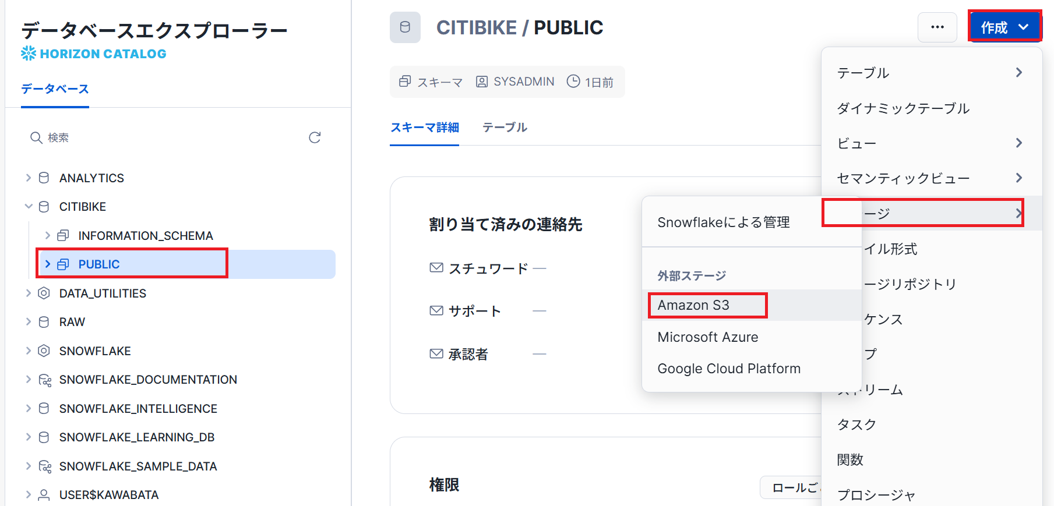
Task: Collapse the CITIBIKE database node
Action: click(x=28, y=207)
